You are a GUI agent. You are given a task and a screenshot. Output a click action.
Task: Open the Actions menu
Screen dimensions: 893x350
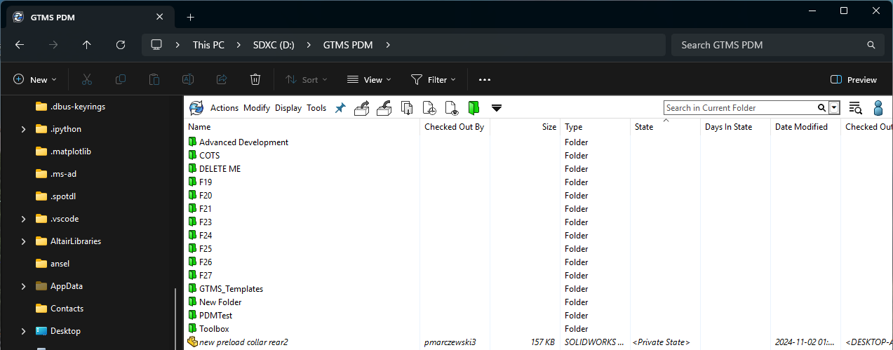224,108
